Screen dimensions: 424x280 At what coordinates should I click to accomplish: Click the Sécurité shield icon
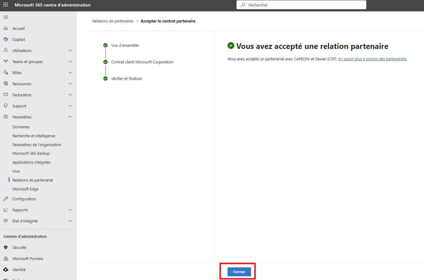point(6,247)
